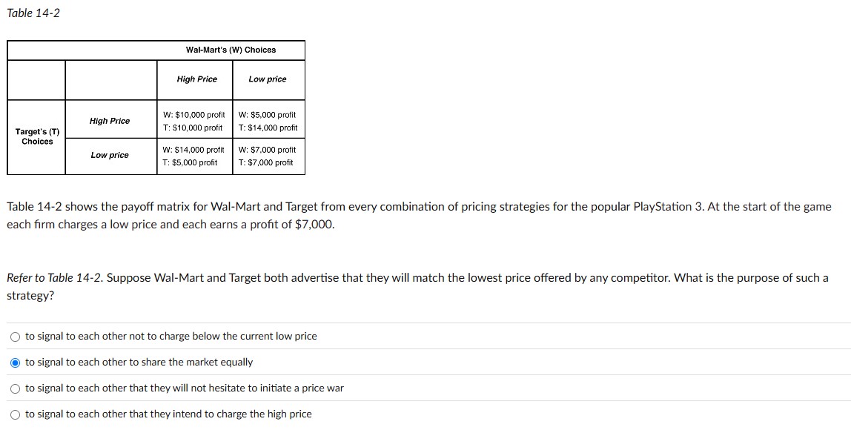The height and width of the screenshot is (433, 851).
Task: Click Target's Low price row label
Action: coord(109,156)
